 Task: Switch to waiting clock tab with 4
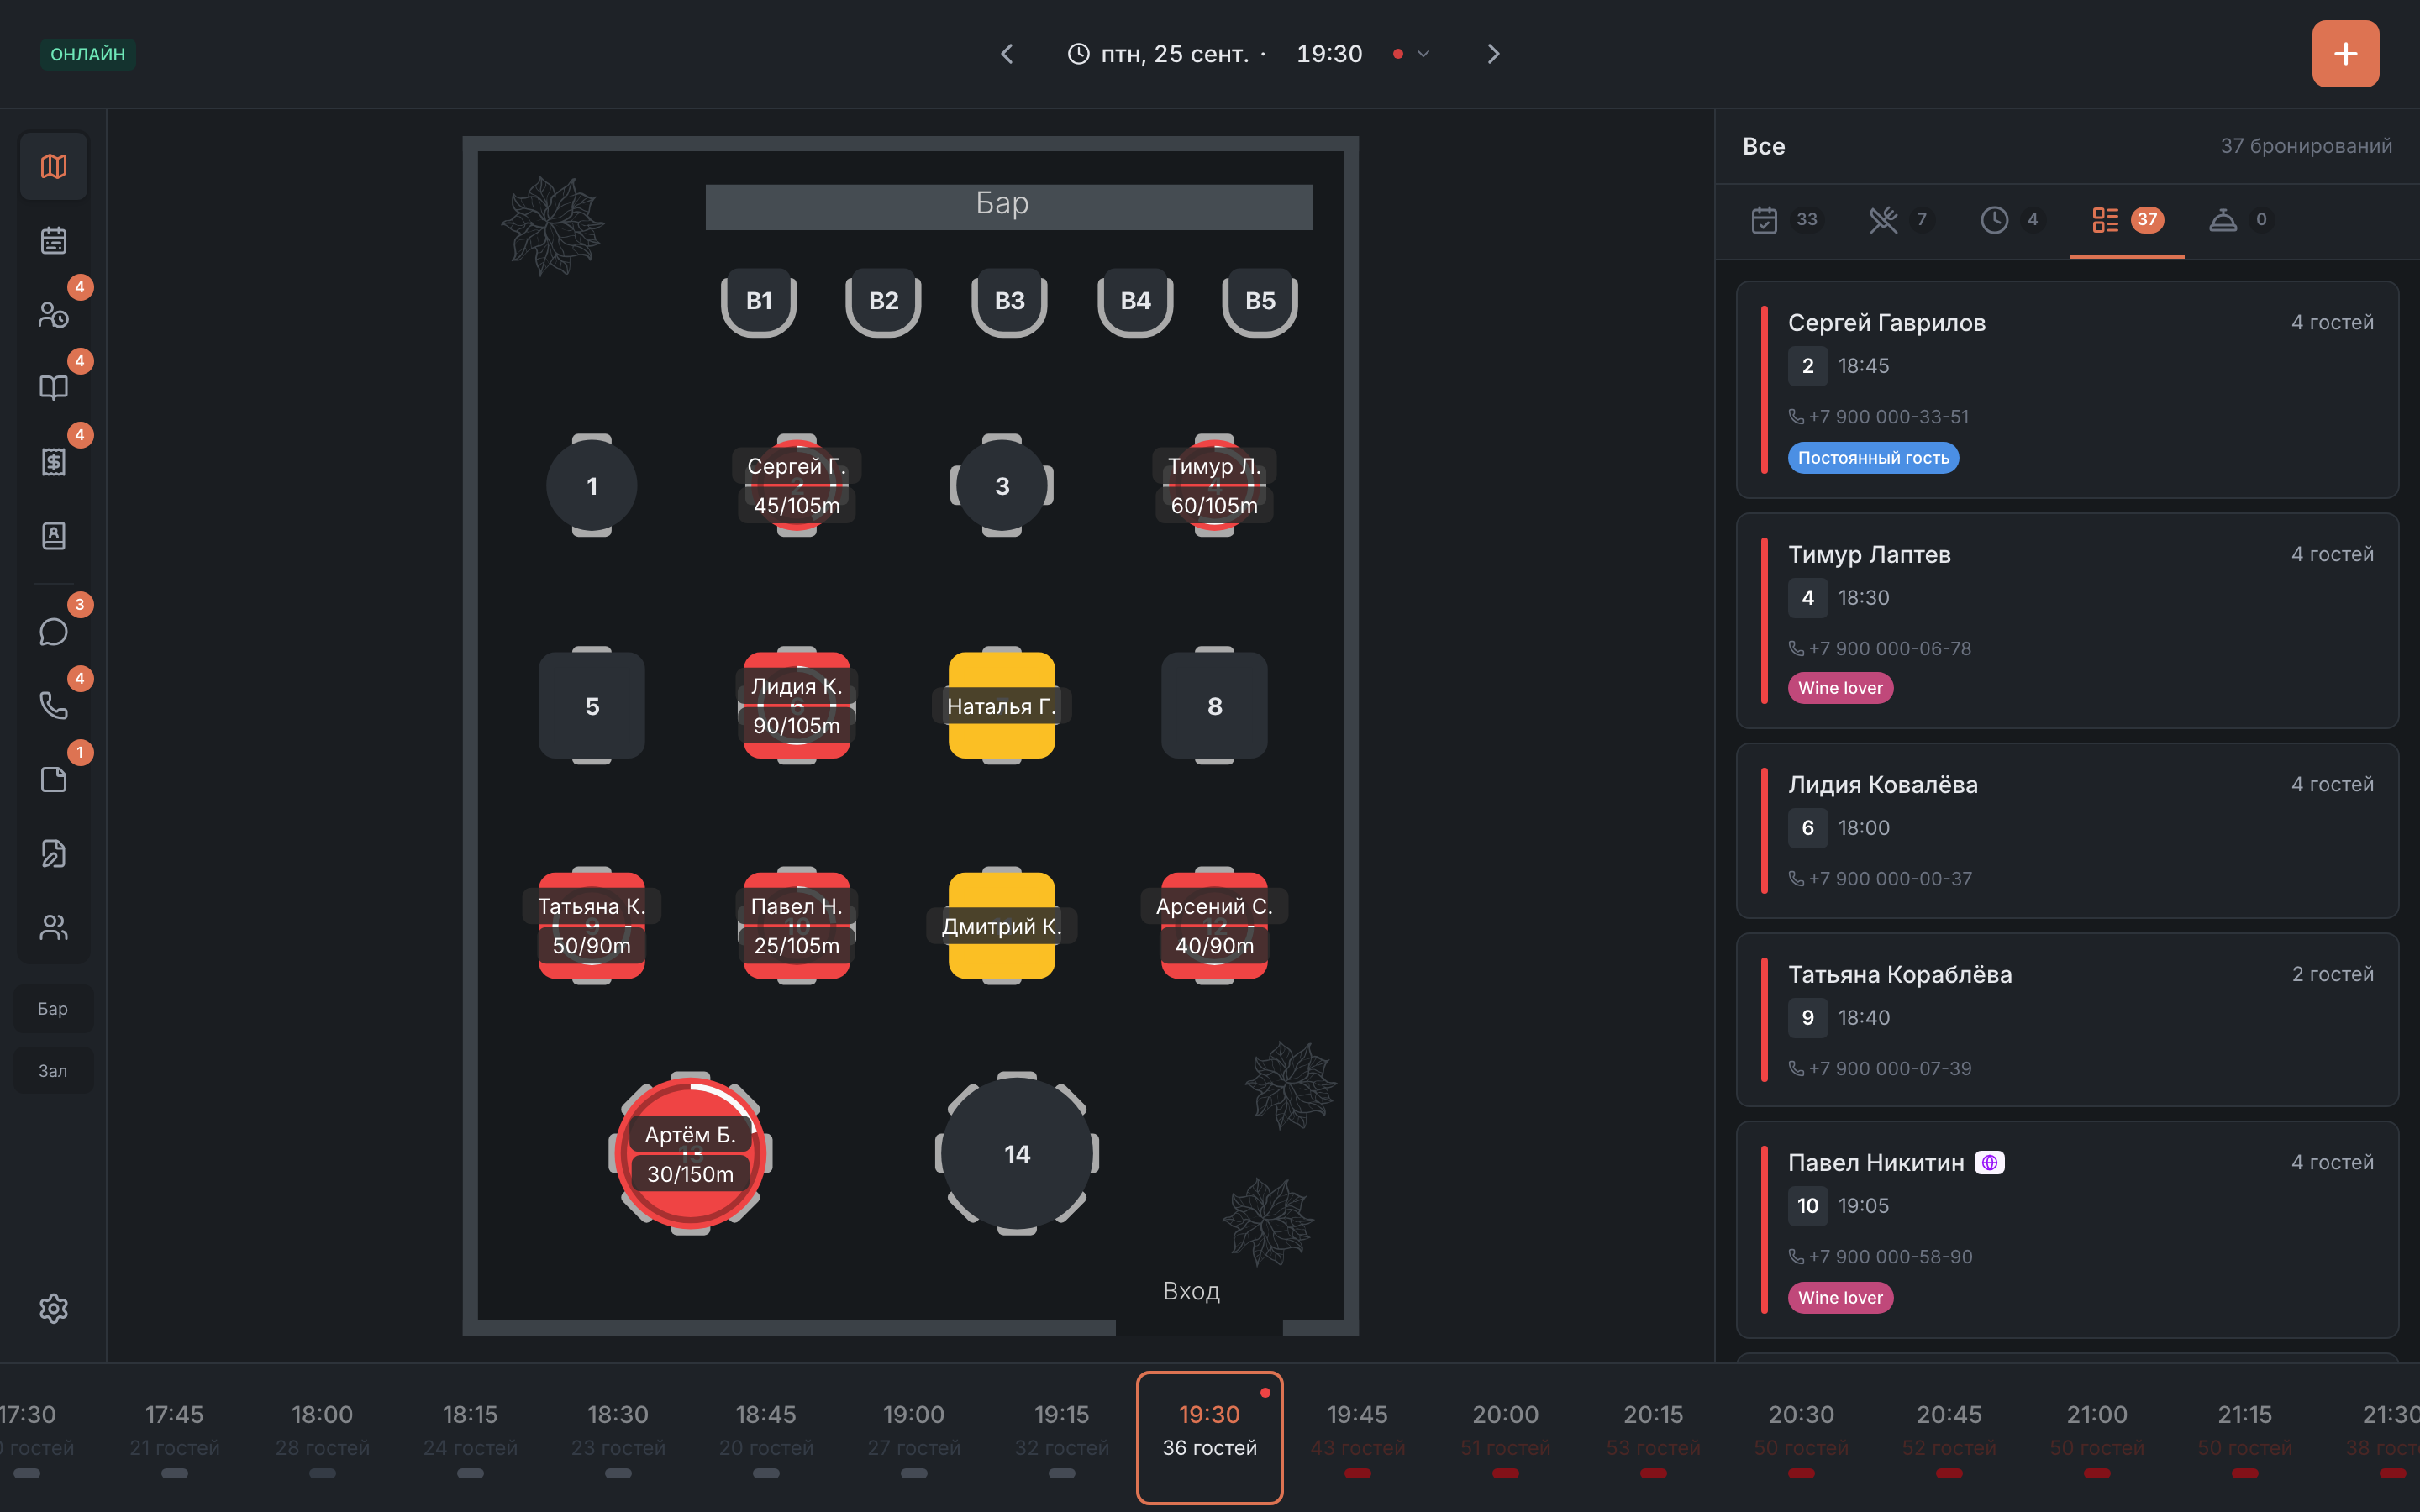[2011, 220]
